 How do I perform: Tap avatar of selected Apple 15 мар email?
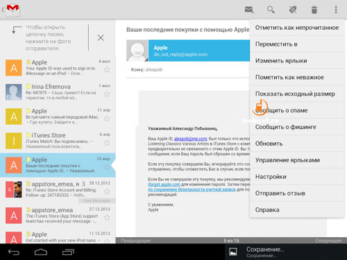tap(14, 165)
